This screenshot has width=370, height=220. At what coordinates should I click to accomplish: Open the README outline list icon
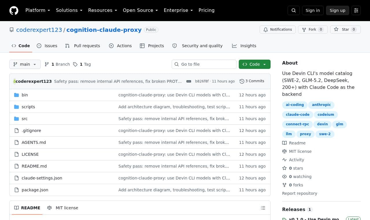[x=263, y=208]
